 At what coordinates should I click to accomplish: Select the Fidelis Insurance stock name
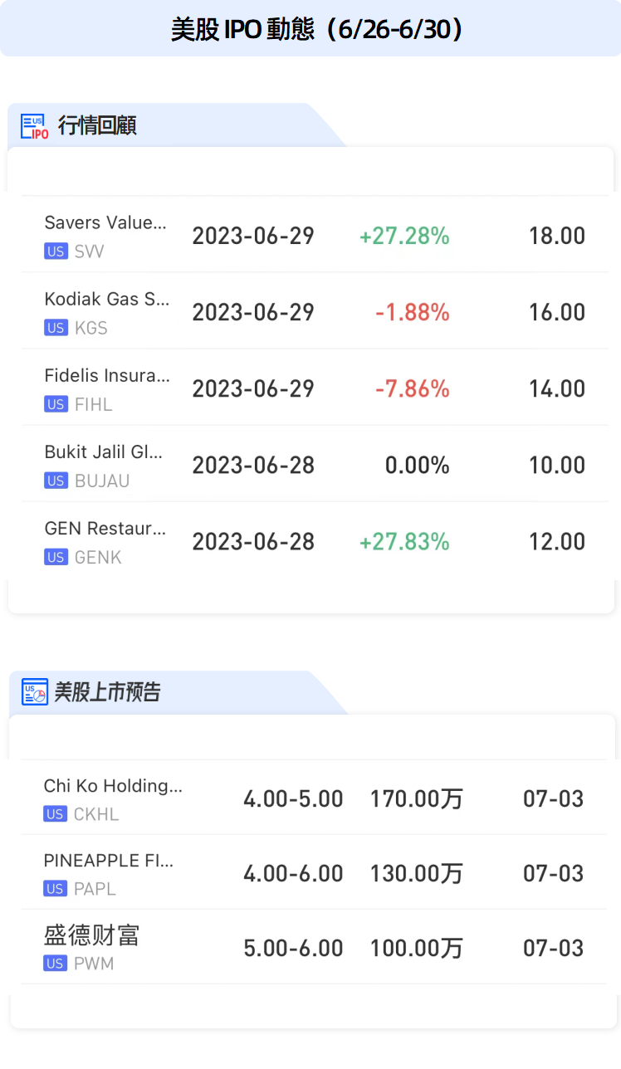106,375
